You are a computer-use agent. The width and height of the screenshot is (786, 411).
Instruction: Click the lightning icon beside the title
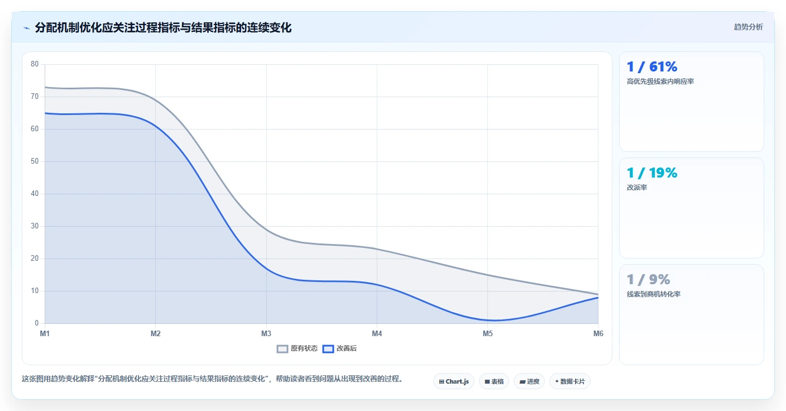click(26, 28)
